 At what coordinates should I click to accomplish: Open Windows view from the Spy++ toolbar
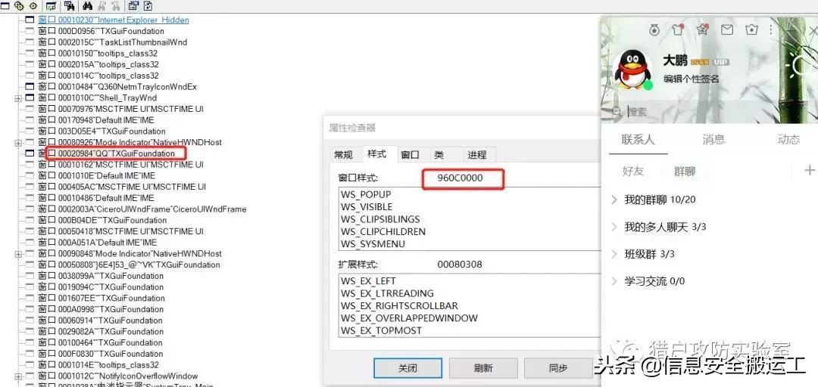click(6, 6)
